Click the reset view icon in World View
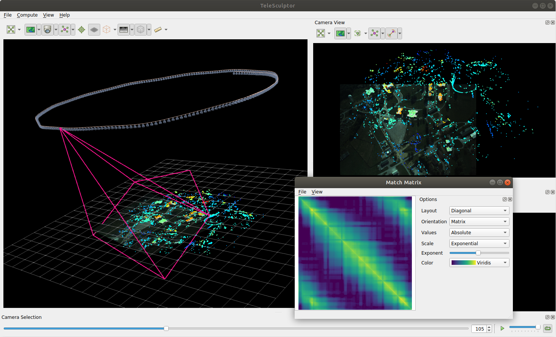 (11, 29)
